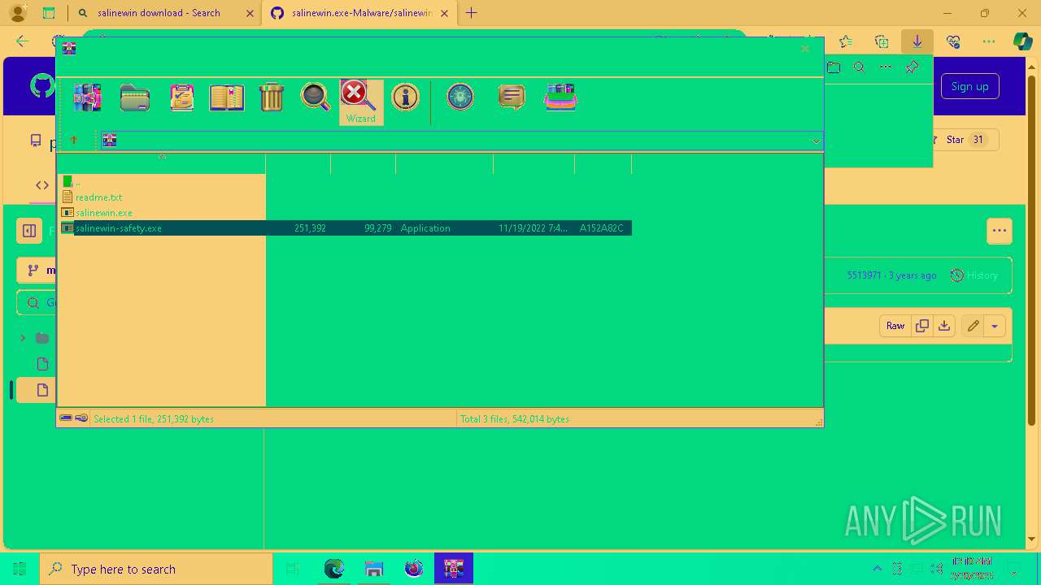Click the Star 31 button on GitHub
Image resolution: width=1041 pixels, height=585 pixels.
pyautogui.click(x=965, y=140)
